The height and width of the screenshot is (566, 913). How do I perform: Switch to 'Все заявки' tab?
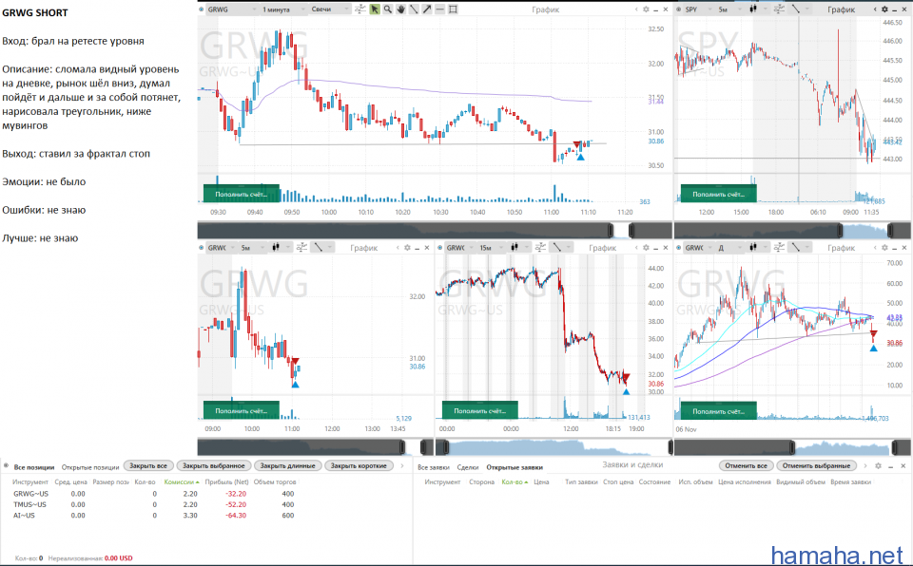434,467
